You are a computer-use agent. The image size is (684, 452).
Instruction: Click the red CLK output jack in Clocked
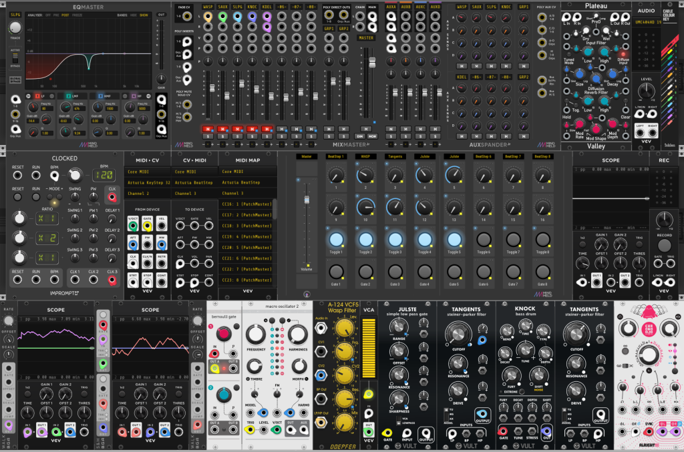112,197
